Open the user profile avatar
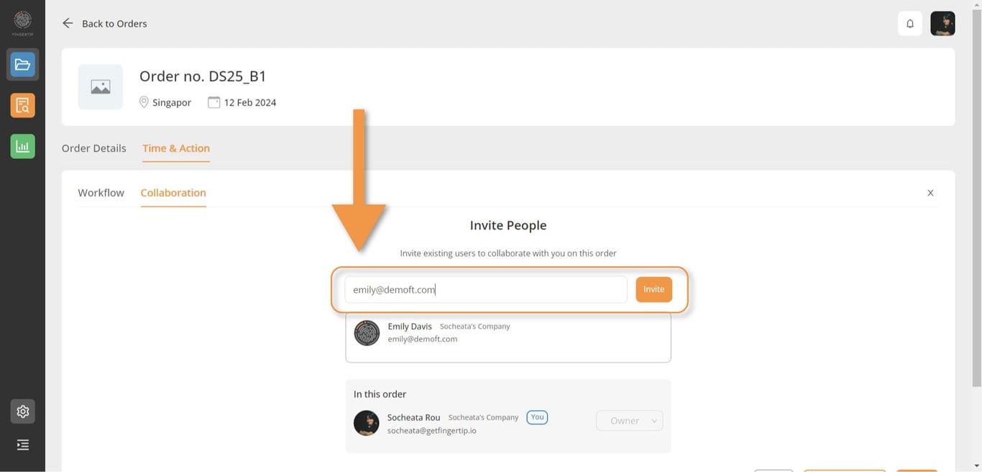 tap(942, 24)
